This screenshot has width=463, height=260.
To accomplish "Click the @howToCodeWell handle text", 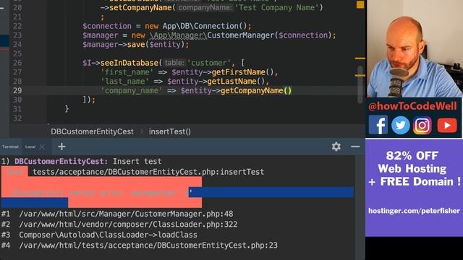I will click(412, 106).
